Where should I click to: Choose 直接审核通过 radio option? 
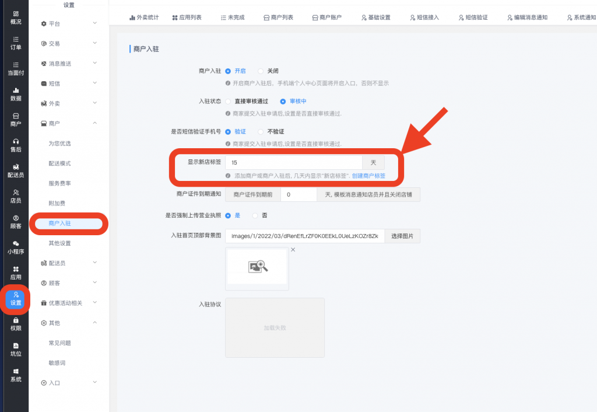(x=229, y=101)
